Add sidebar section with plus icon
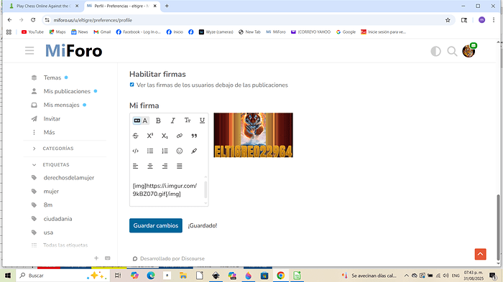503x282 pixels. pos(96,258)
